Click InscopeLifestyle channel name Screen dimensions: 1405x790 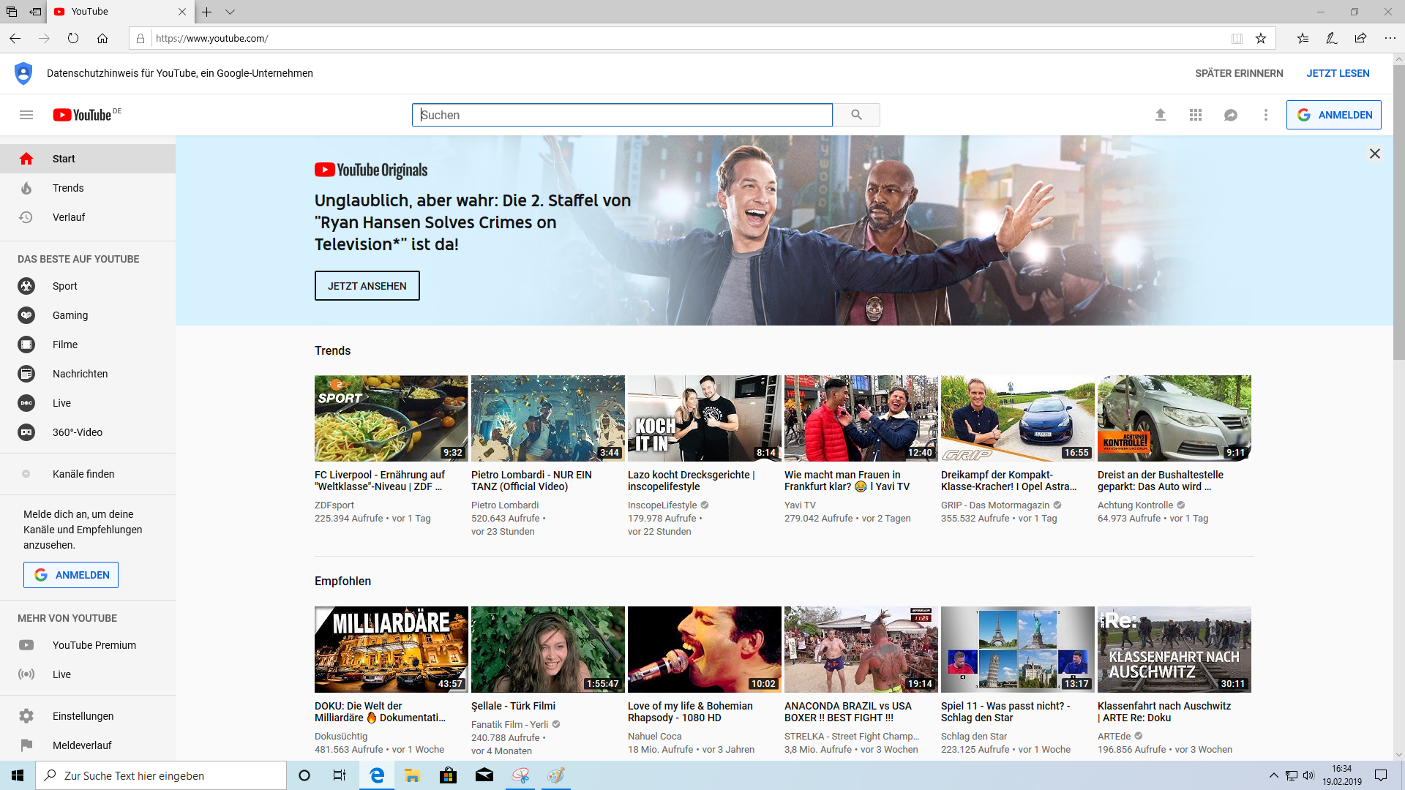point(662,505)
